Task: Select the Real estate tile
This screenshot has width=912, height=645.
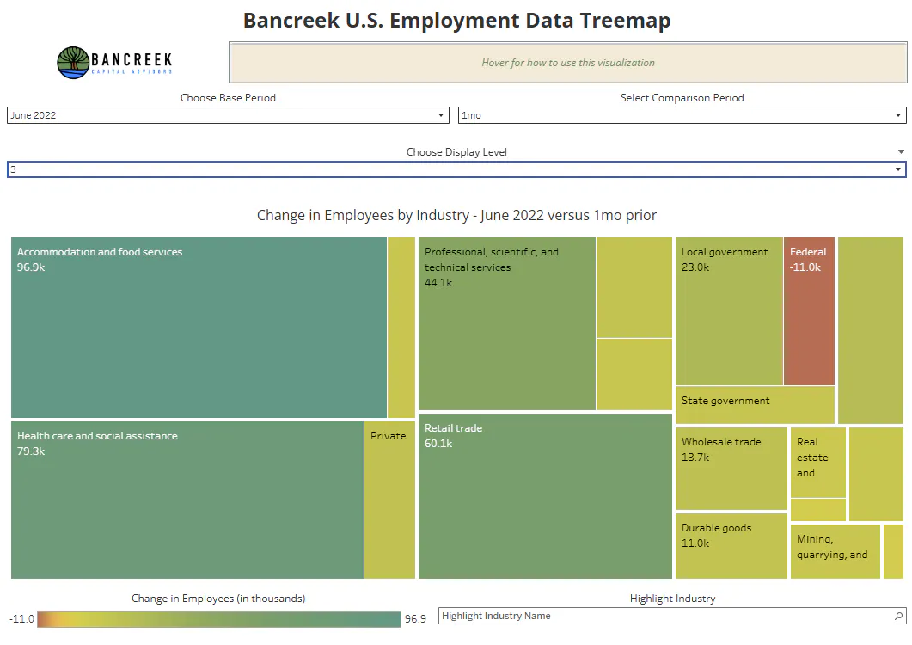Action: click(817, 463)
